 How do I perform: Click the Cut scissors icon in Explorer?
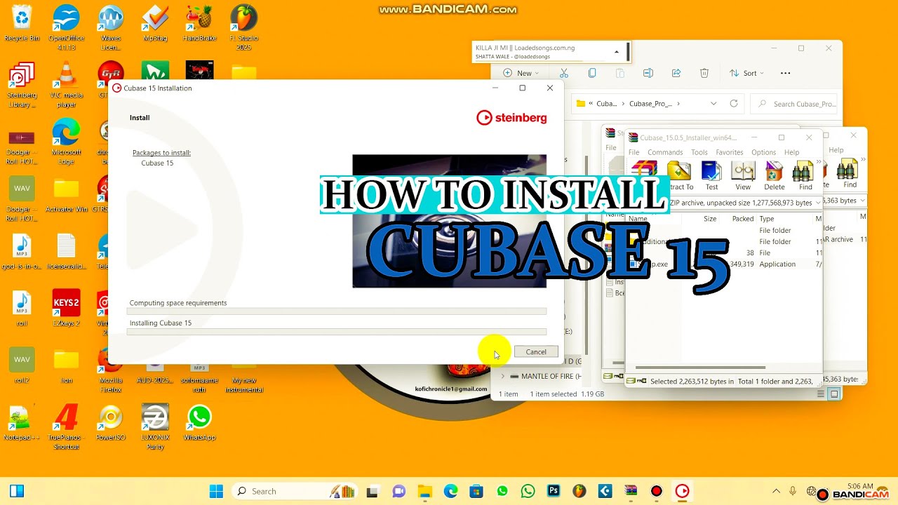click(564, 73)
